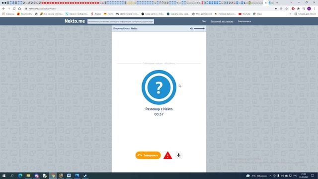
Task: Open the purple profile avatar
Action: pos(309,9)
